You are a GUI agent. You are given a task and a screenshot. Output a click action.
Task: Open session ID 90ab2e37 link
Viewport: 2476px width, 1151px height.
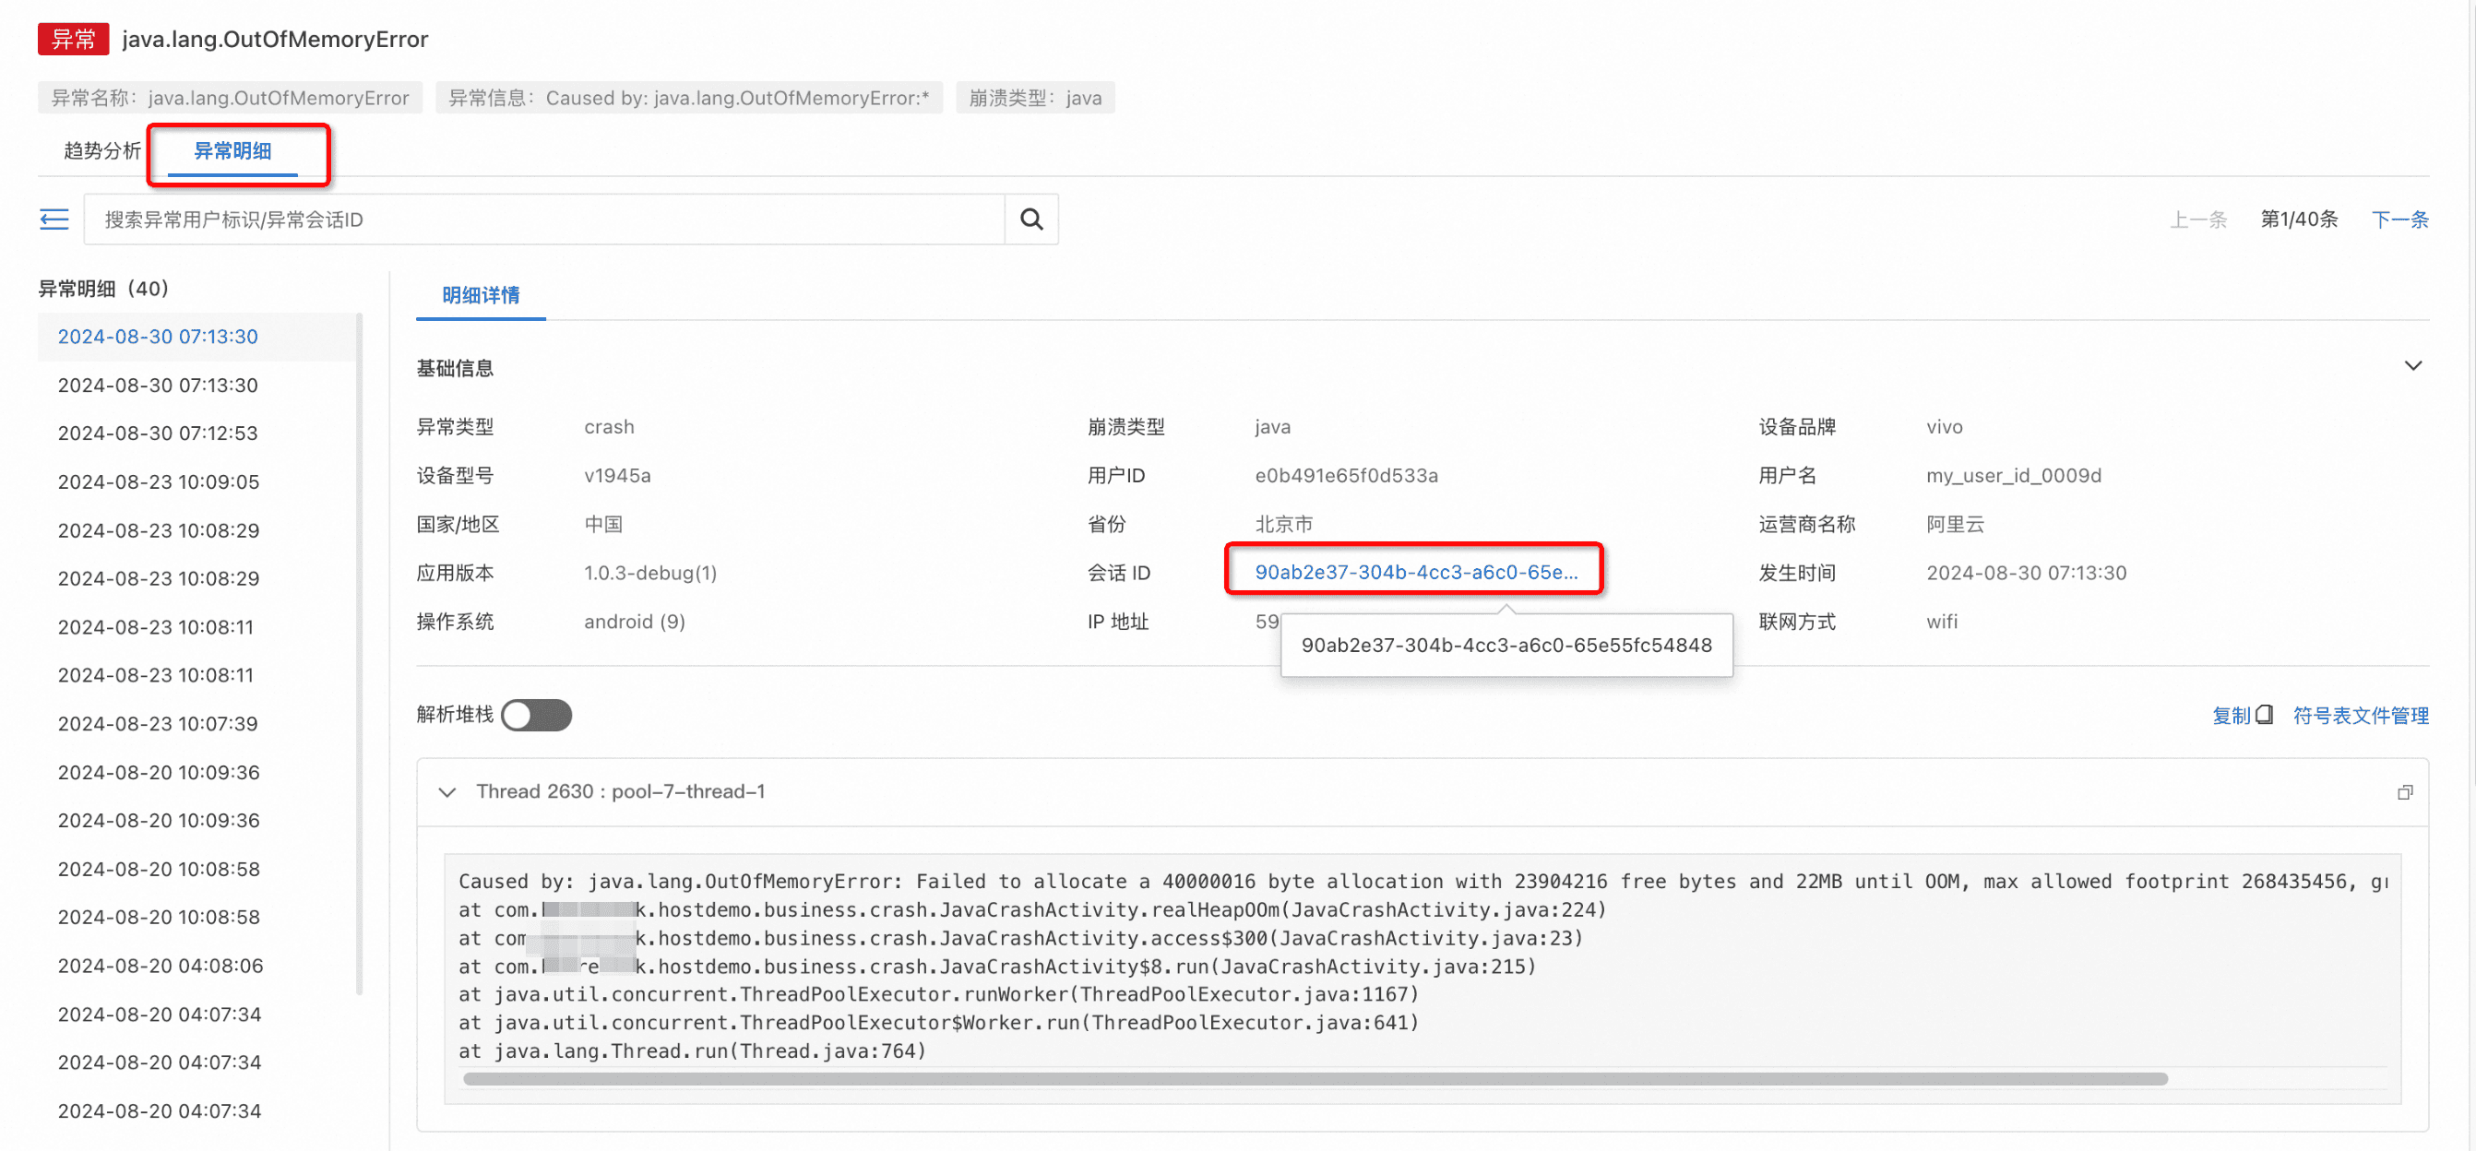click(x=1415, y=572)
